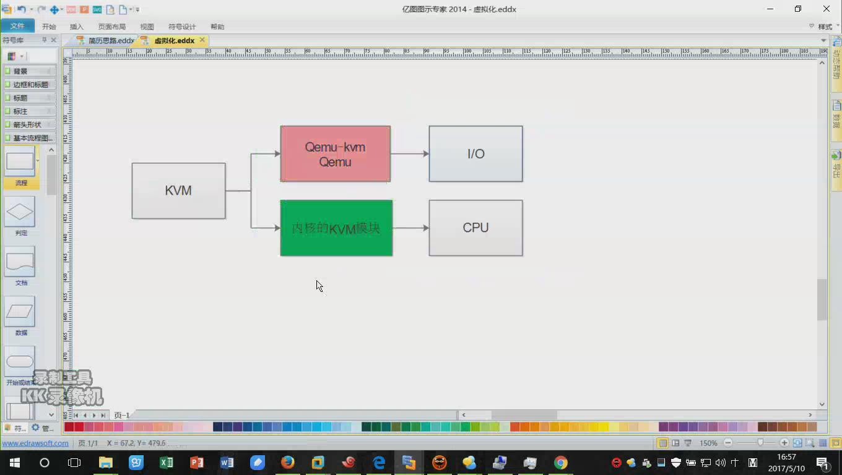
Task: Switch to the 简历思路.eddx document tab
Action: pyautogui.click(x=105, y=40)
